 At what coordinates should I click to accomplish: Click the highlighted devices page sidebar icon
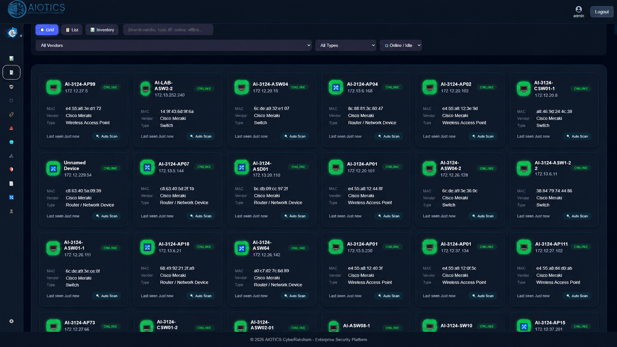[12, 72]
